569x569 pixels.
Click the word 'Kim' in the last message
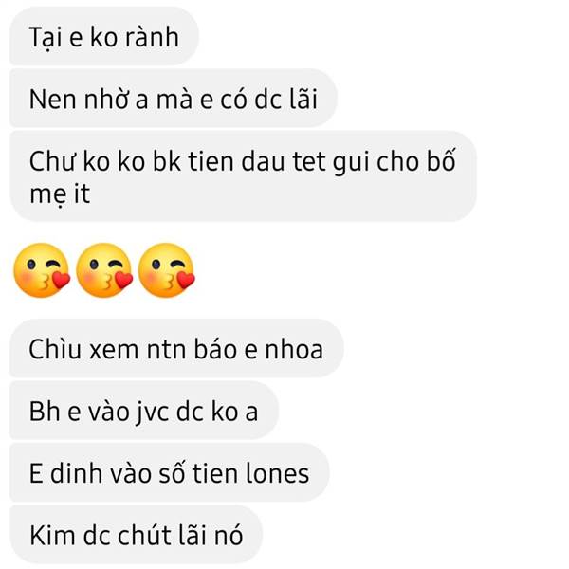(52, 535)
